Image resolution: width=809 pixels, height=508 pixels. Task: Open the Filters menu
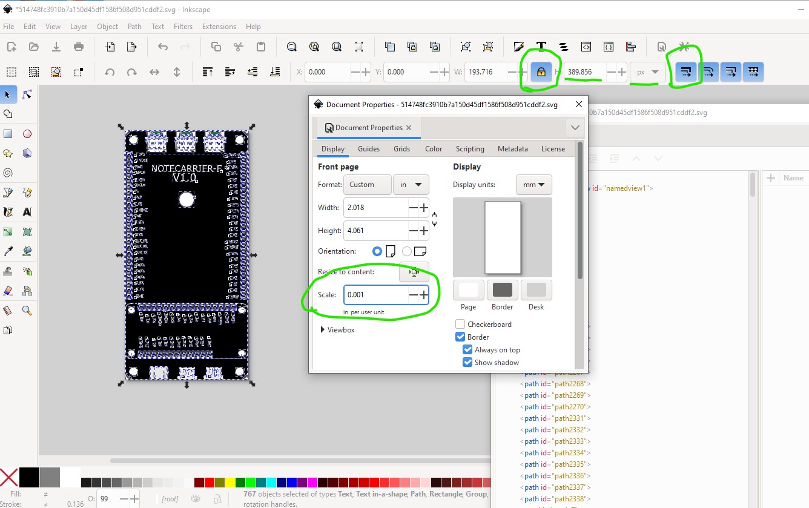pyautogui.click(x=183, y=27)
